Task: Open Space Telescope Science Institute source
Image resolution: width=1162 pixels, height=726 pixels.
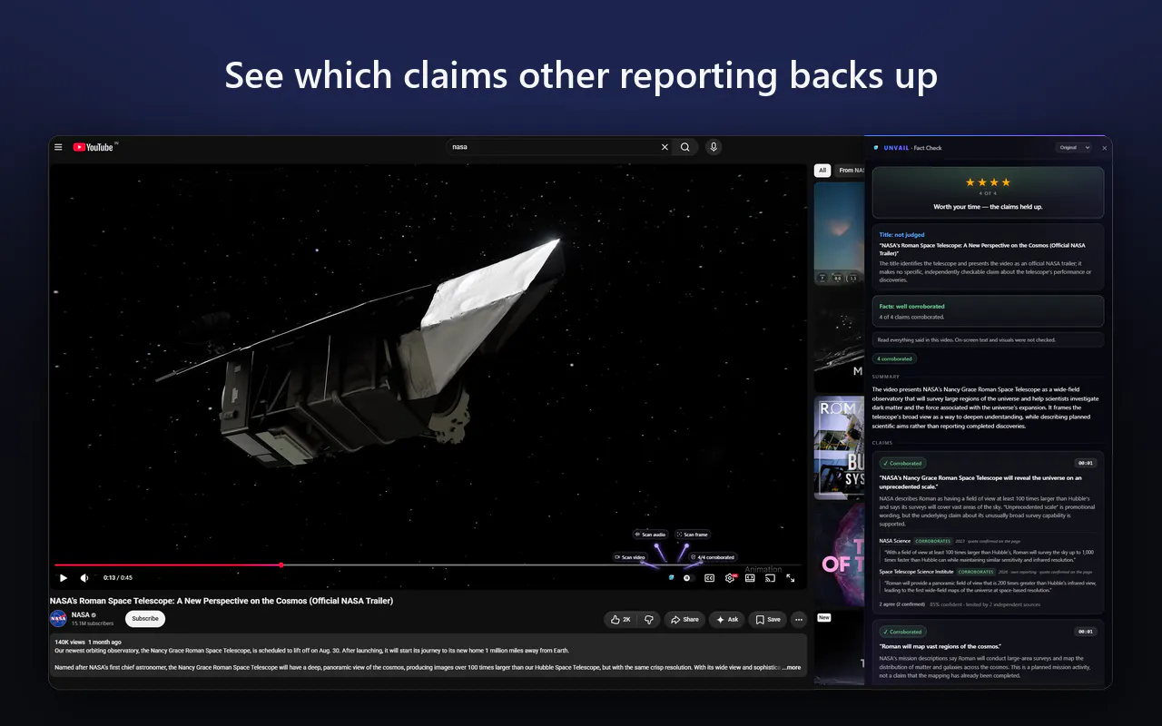Action: pos(916,572)
